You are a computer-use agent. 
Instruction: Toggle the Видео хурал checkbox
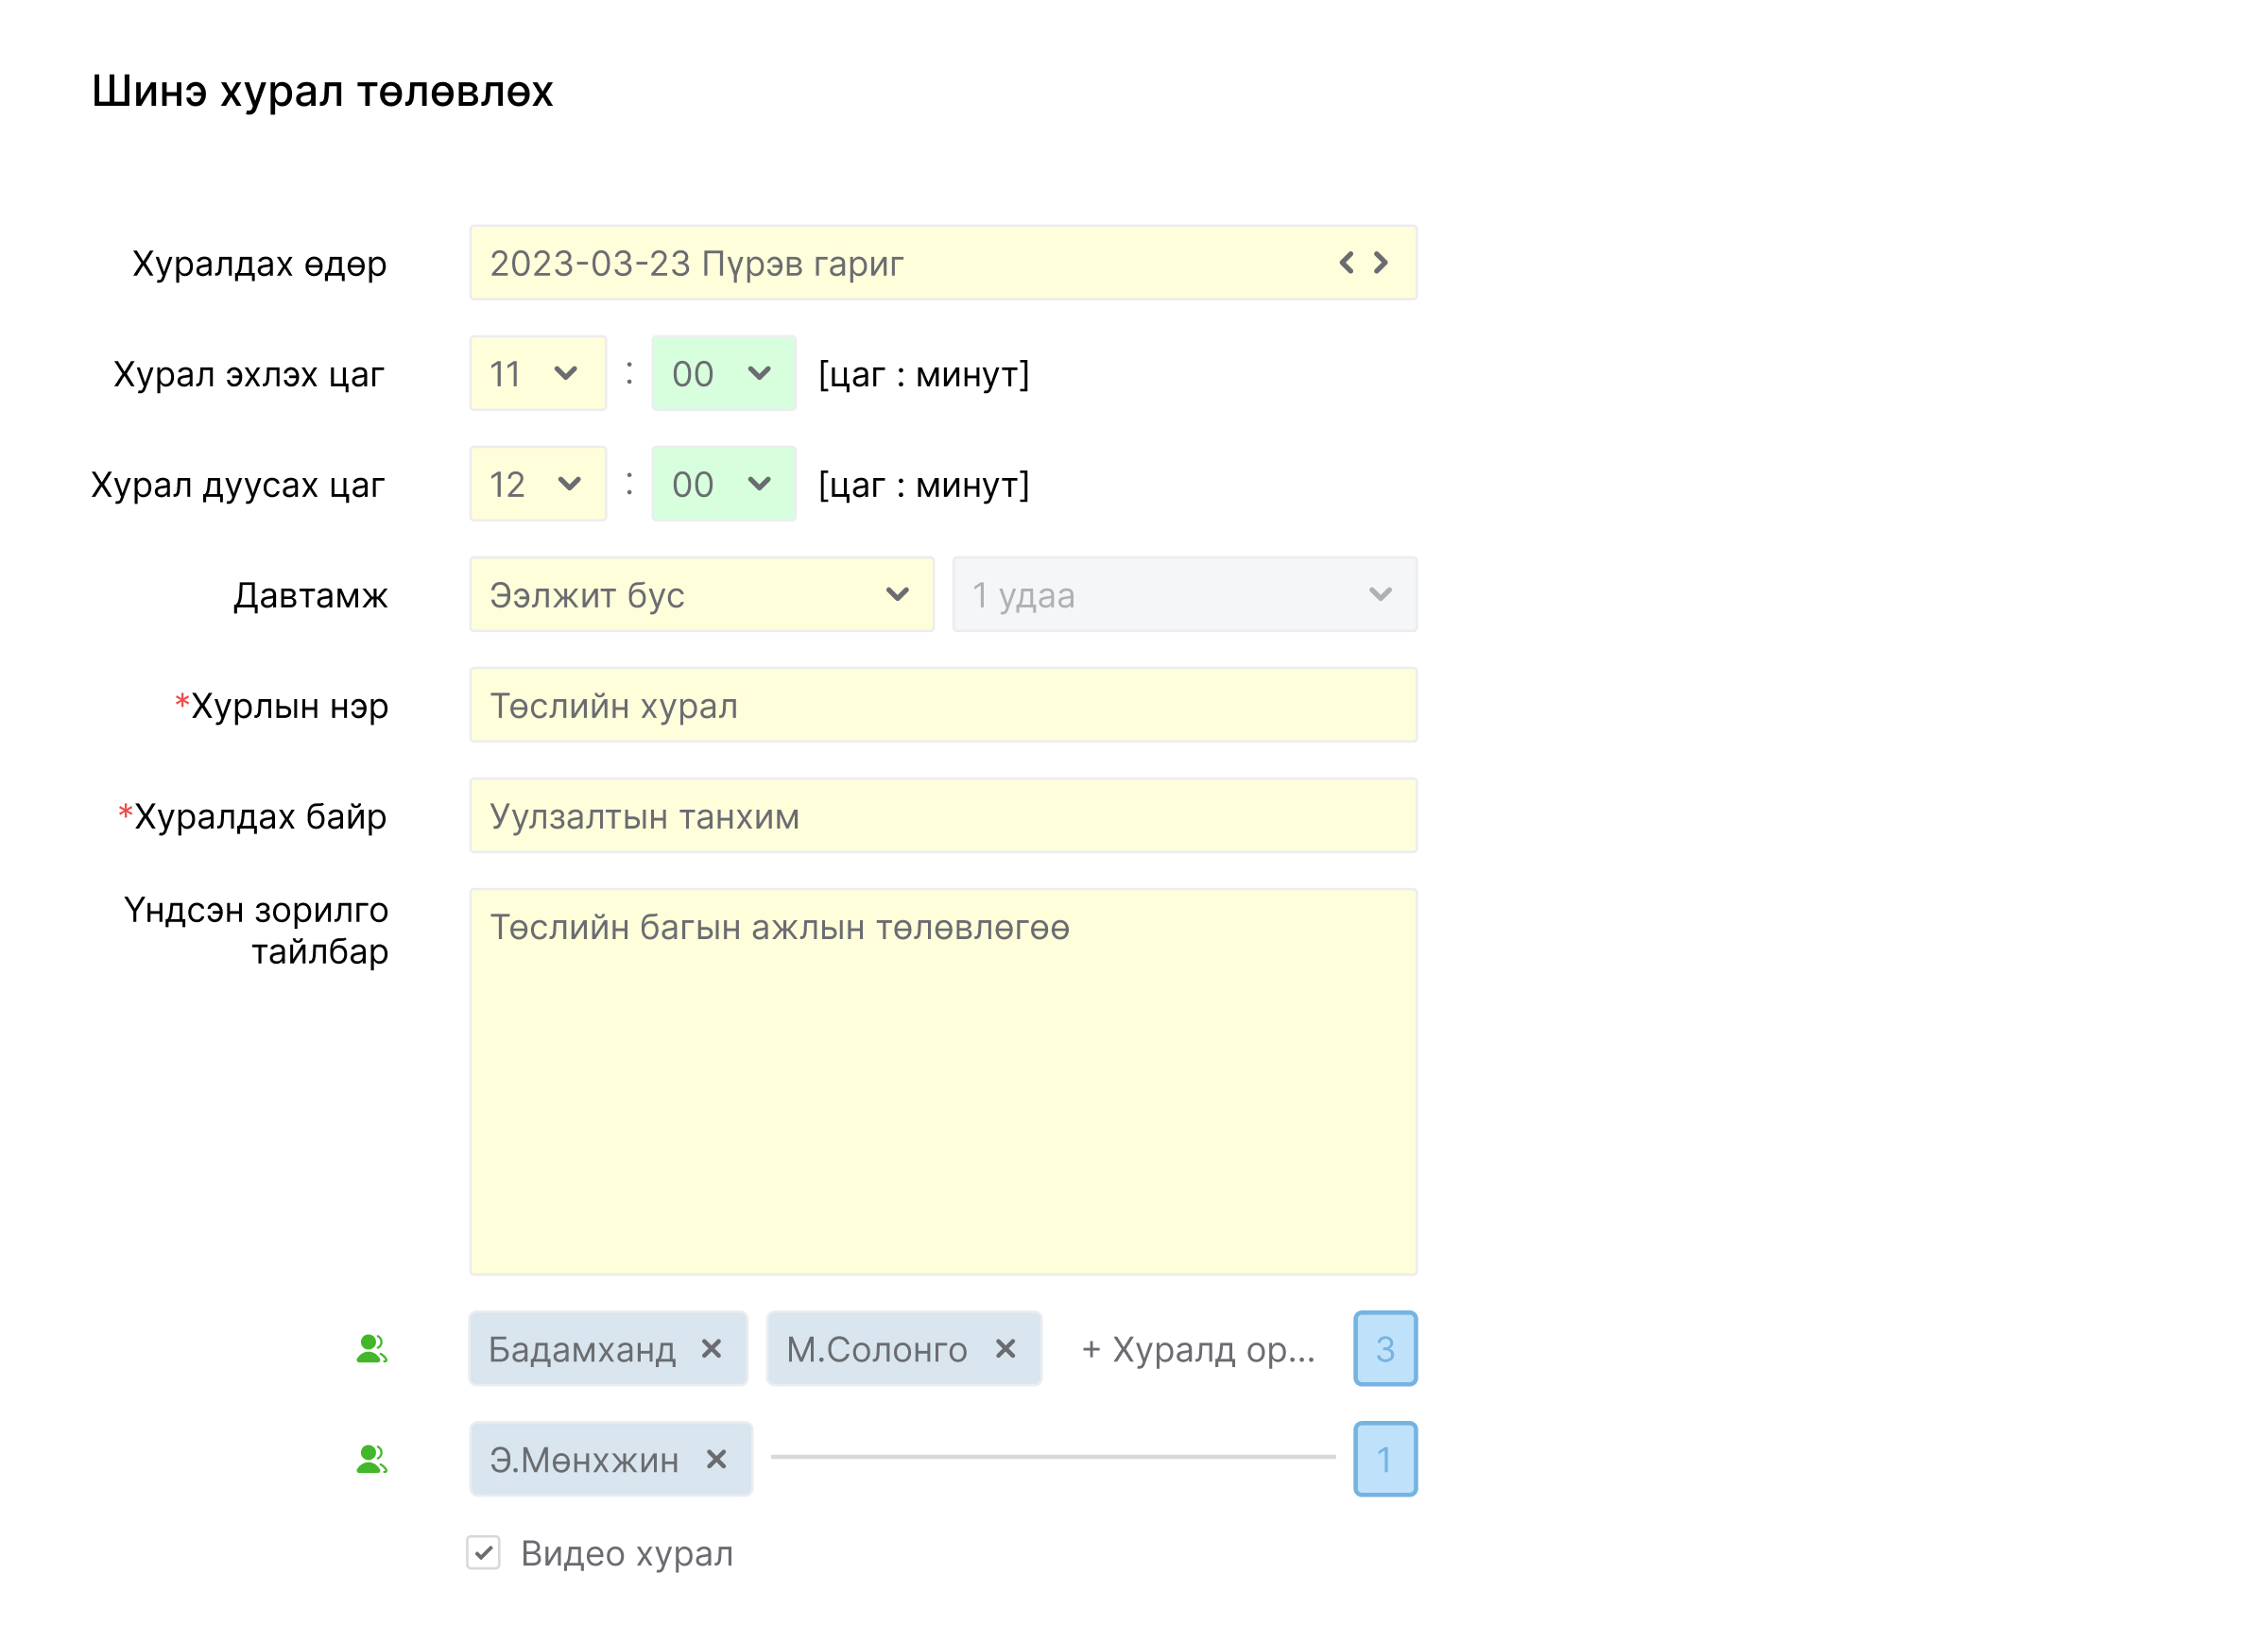pos(484,1553)
